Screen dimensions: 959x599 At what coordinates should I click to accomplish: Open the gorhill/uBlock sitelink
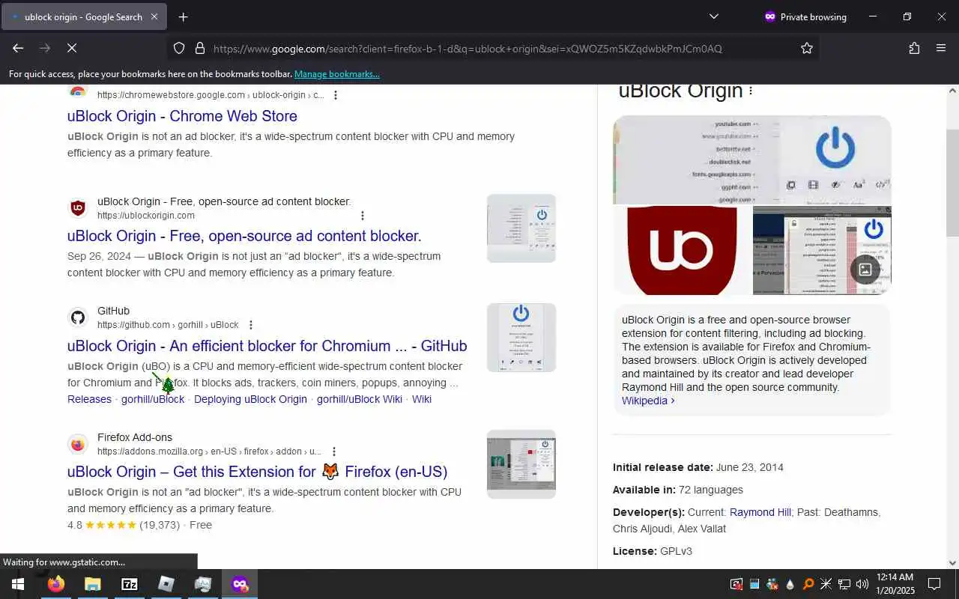[x=153, y=399]
